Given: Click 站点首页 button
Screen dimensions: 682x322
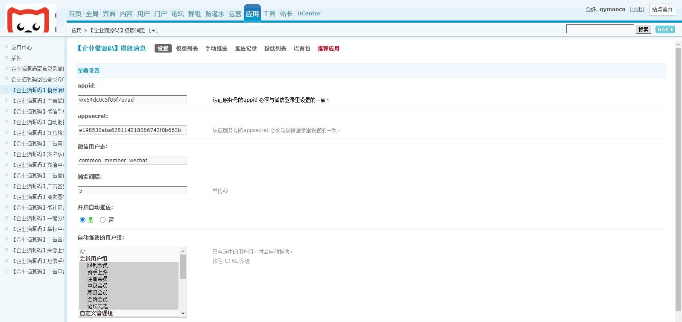Looking at the screenshot, I should tap(662, 9).
